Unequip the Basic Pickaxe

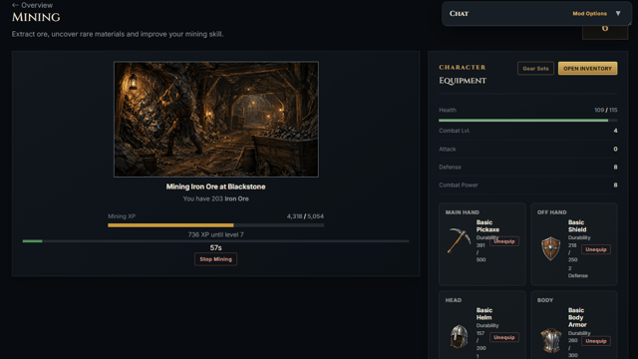point(504,241)
